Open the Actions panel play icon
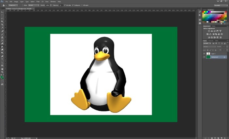Screen dimensions: 229x139 (200, 15)
